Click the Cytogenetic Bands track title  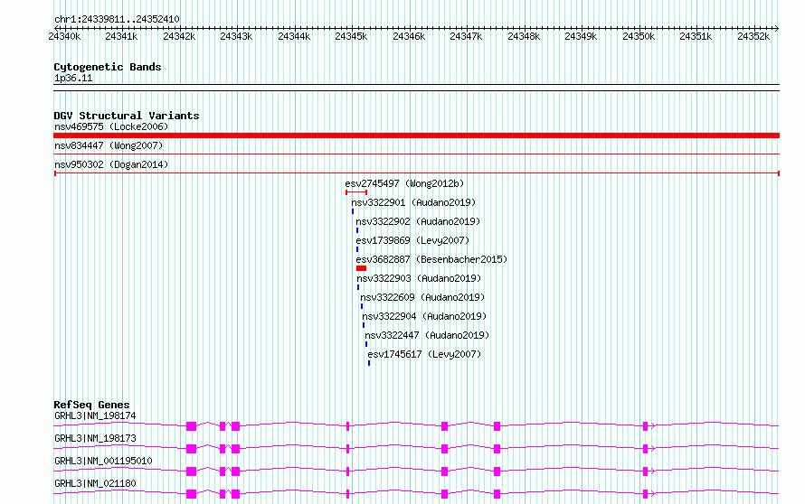(108, 67)
